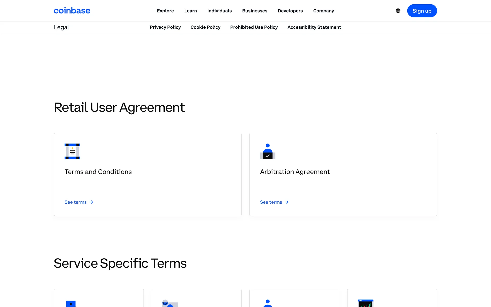
Task: Expand the Explore menu
Action: pos(165,11)
